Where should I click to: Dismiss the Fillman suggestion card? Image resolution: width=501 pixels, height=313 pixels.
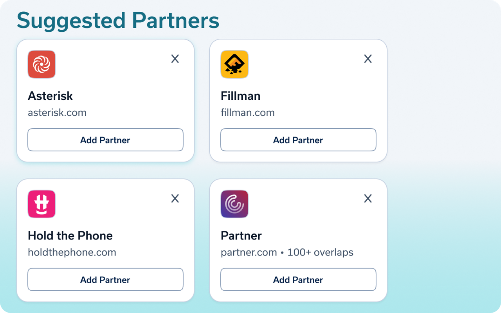point(368,59)
